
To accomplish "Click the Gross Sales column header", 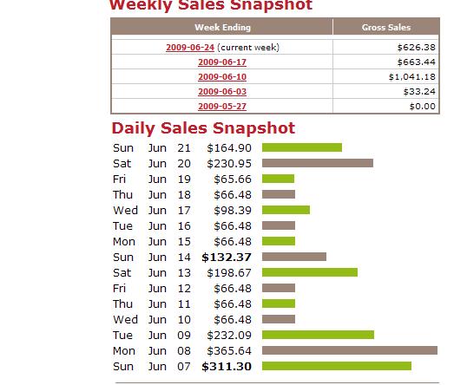I will pos(386,27).
